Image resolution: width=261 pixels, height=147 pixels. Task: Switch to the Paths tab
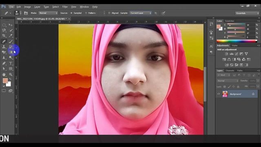click(240, 71)
